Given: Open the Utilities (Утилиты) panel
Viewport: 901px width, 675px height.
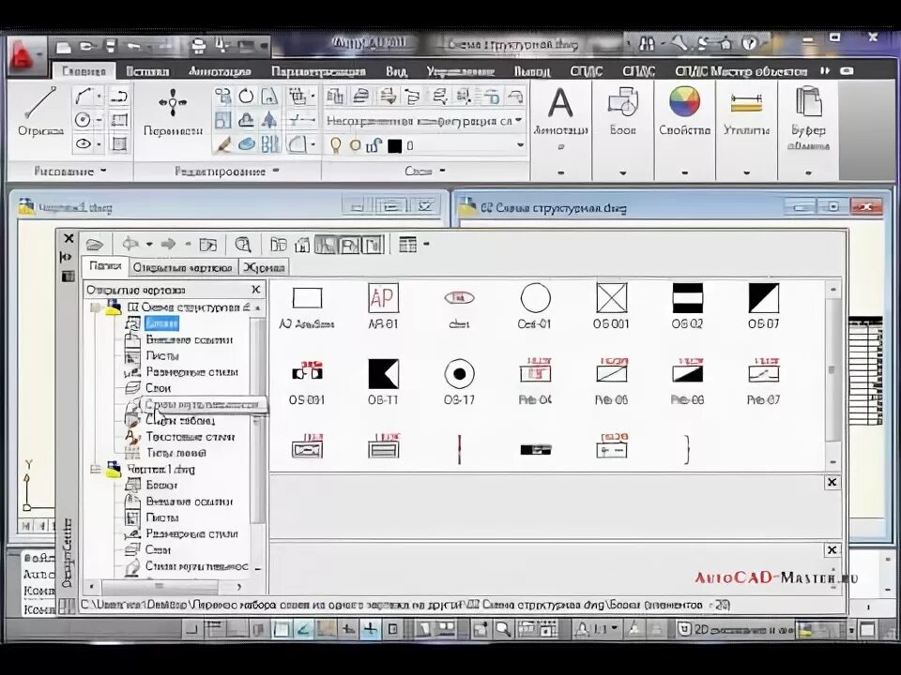Looking at the screenshot, I should (746, 113).
